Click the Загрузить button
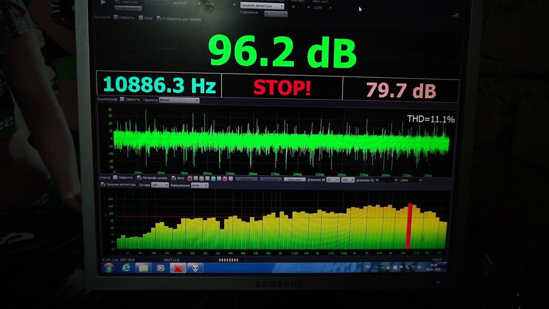This screenshot has width=549, height=309. tap(295, 179)
